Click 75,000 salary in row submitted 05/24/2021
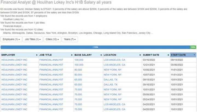 click(78, 99)
